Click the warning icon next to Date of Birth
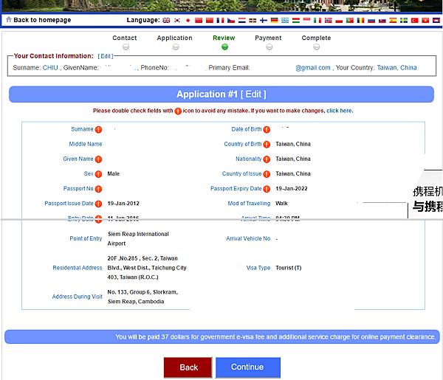 [267, 130]
